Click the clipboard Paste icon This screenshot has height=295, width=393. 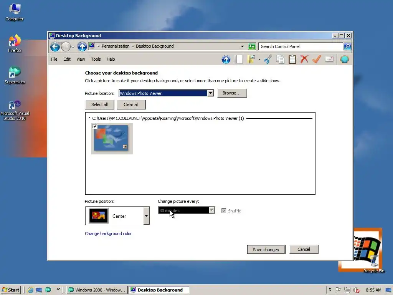click(292, 60)
